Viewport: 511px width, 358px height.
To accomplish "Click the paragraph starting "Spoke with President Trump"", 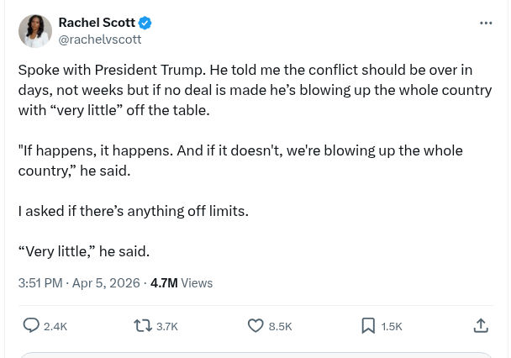I will 252,90.
